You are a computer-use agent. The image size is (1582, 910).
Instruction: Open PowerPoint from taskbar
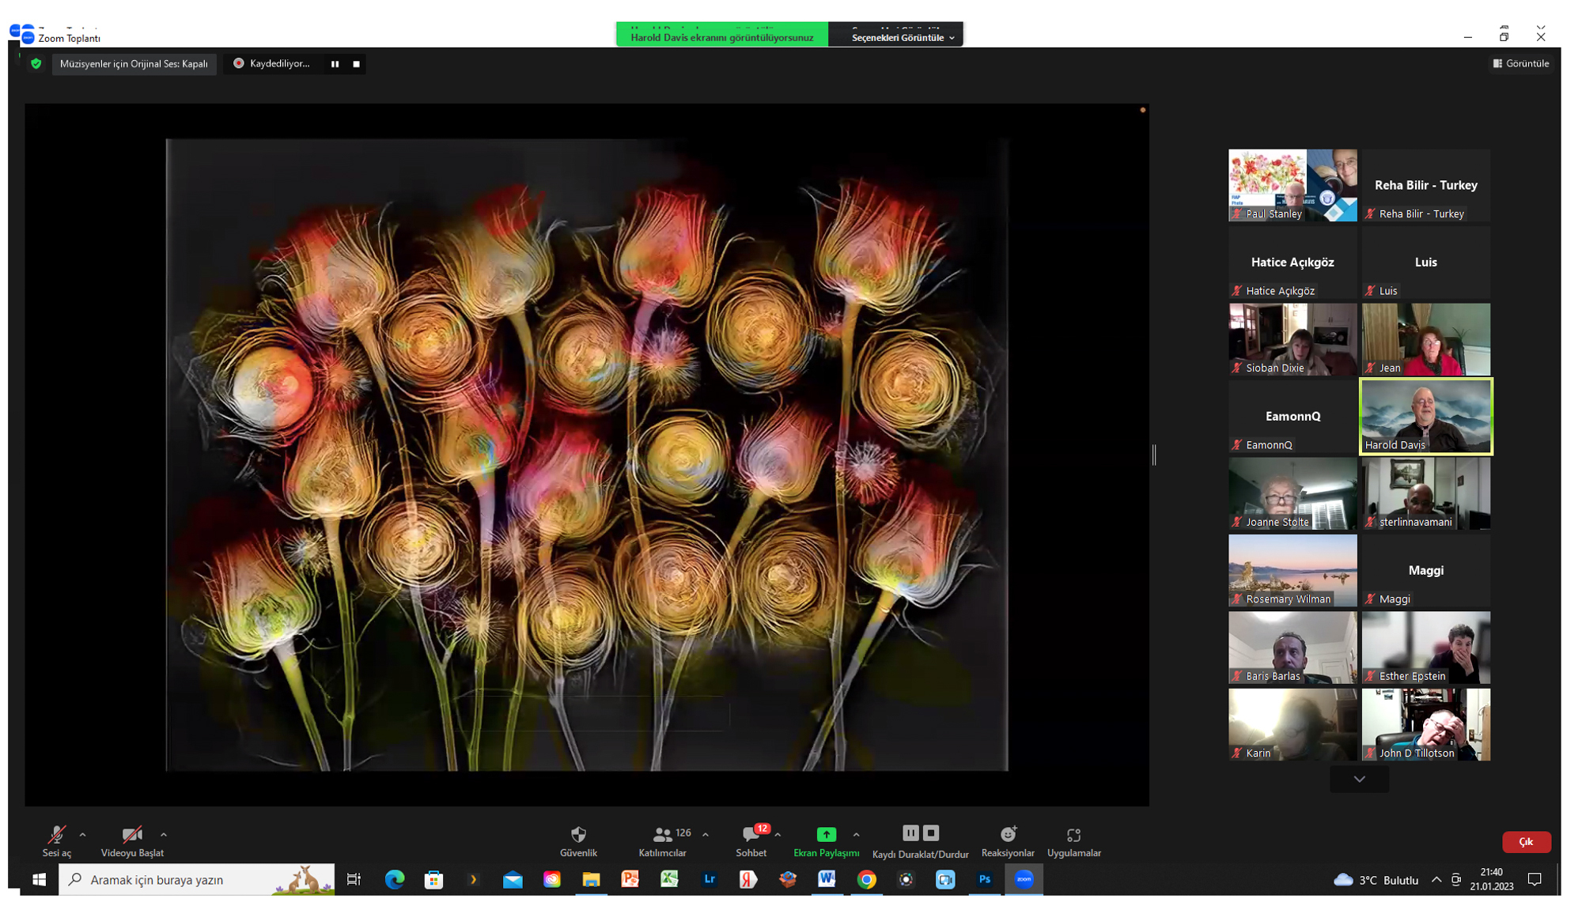point(630,879)
